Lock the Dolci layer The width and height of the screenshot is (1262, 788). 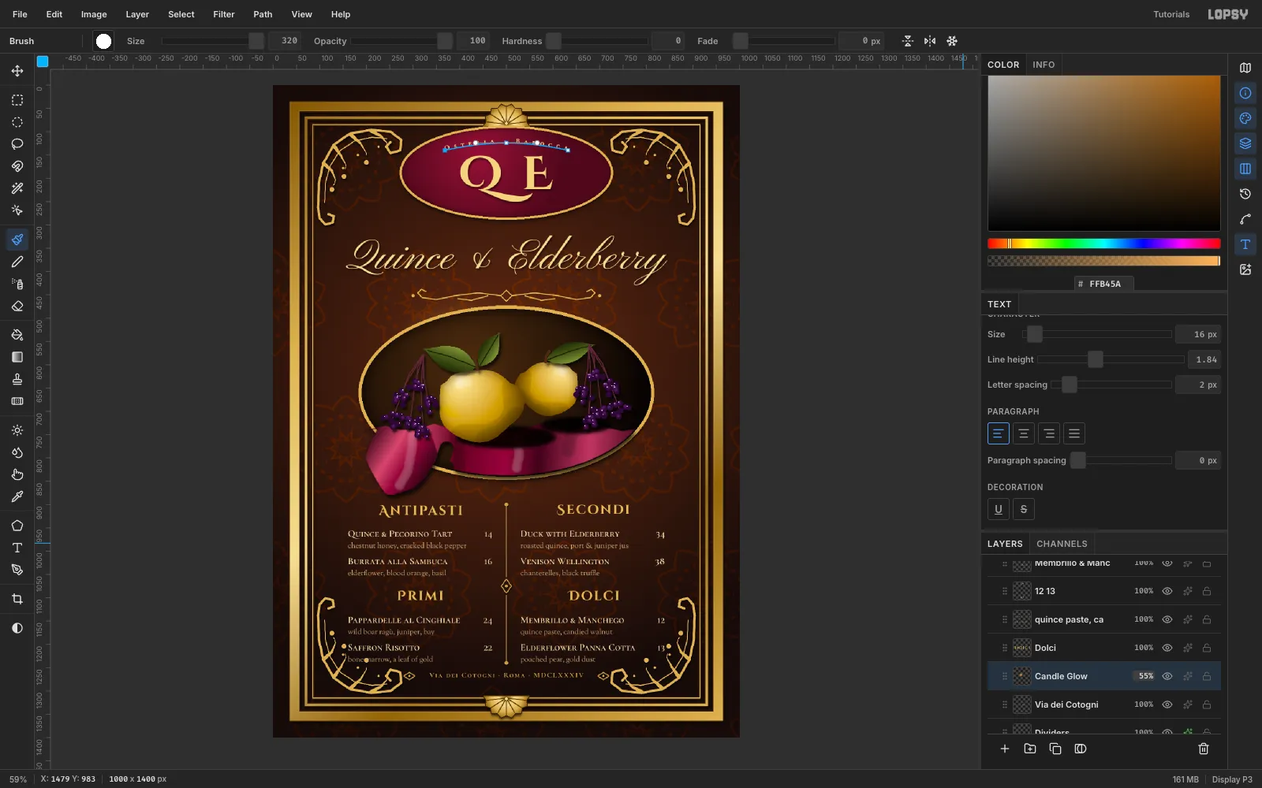[1207, 648]
